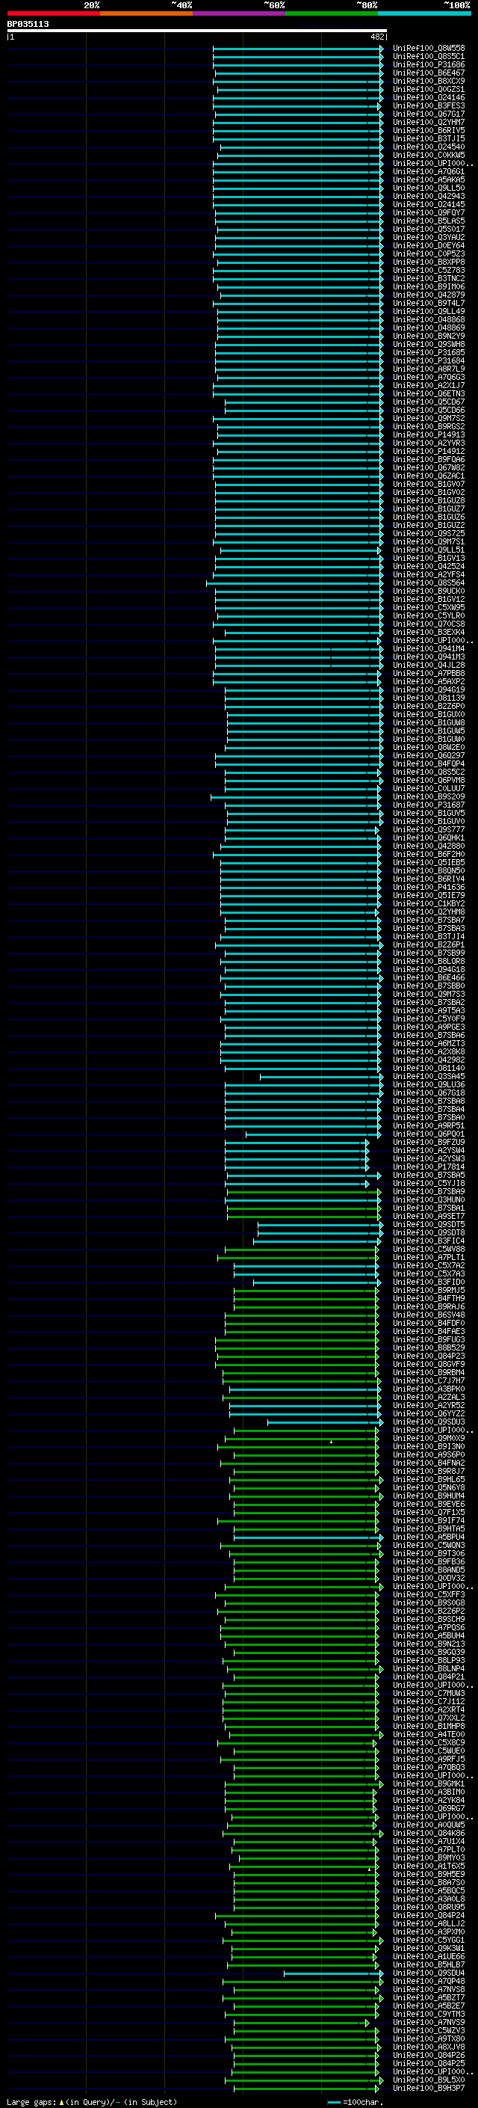Image resolution: width=478 pixels, height=2108 pixels.
Task: Select the UniRef100_B9L5X0 label
Action: pos(428,2081)
